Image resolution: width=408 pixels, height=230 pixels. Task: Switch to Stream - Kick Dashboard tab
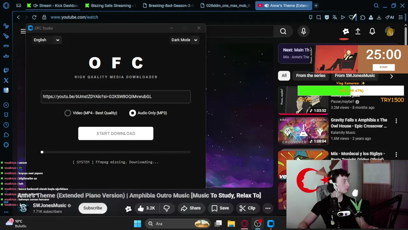tap(54, 5)
